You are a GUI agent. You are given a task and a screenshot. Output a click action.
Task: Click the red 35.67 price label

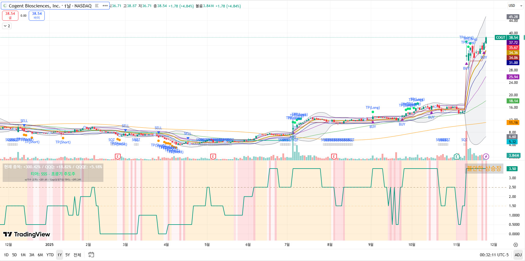click(x=513, y=48)
